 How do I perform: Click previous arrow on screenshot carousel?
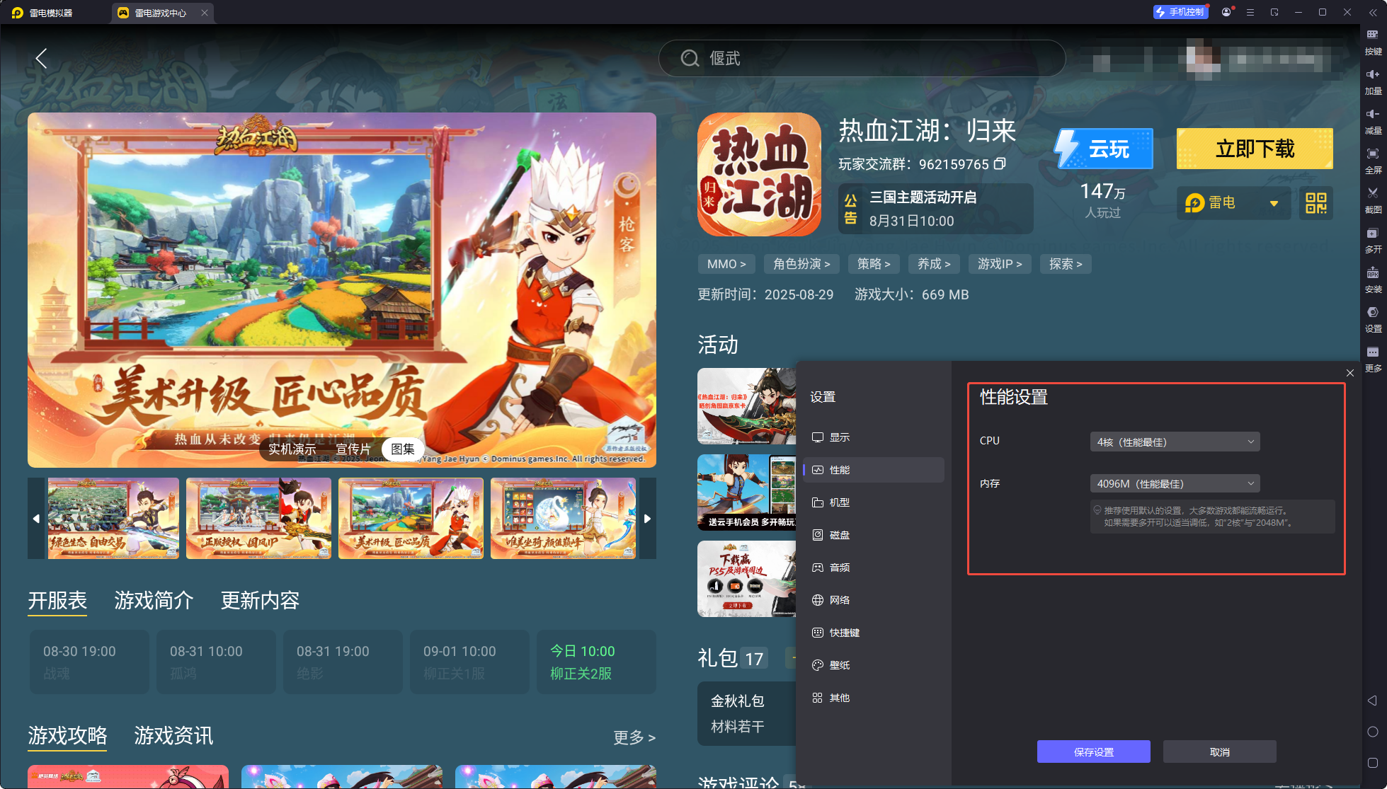pyautogui.click(x=36, y=519)
